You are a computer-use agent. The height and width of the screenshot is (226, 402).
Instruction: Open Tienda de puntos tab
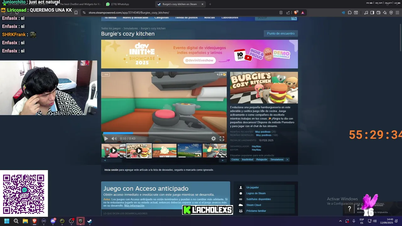click(x=187, y=18)
